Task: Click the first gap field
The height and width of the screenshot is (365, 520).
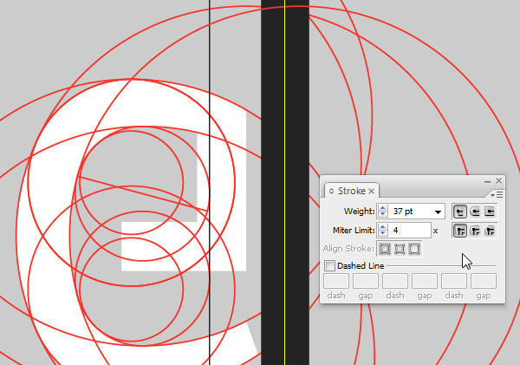Action: [366, 281]
